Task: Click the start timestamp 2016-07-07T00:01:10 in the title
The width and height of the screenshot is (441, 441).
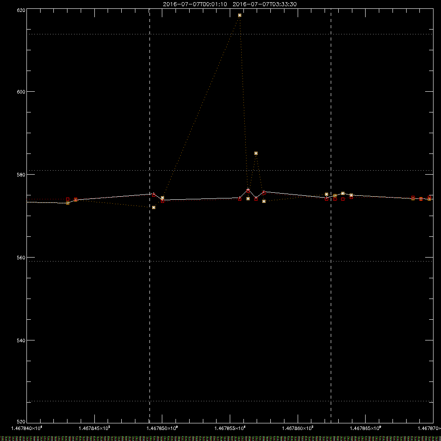Action: coord(195,4)
